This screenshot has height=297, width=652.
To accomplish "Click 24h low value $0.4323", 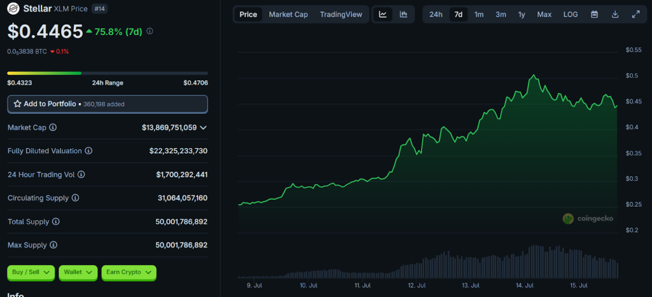I will click(x=20, y=83).
